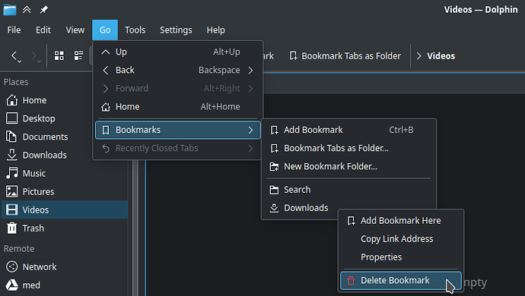Click the Remote section header
The height and width of the screenshot is (296, 525).
coord(19,249)
